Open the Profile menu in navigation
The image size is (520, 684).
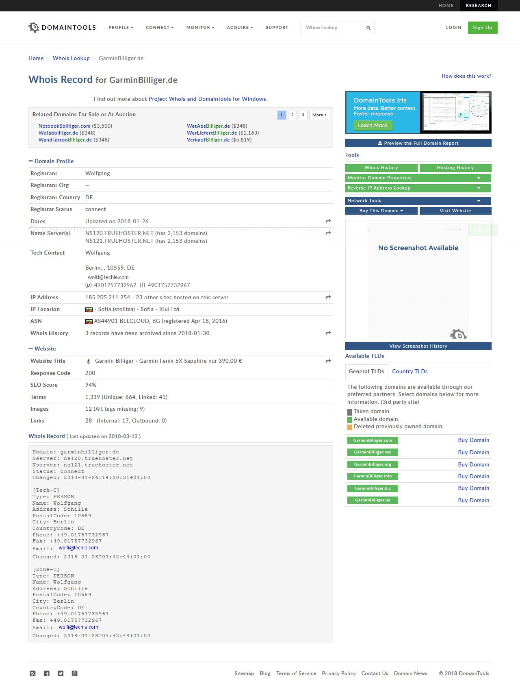(x=121, y=28)
